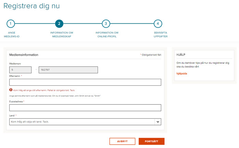Click the Medlemsnr field label

tap(15, 64)
